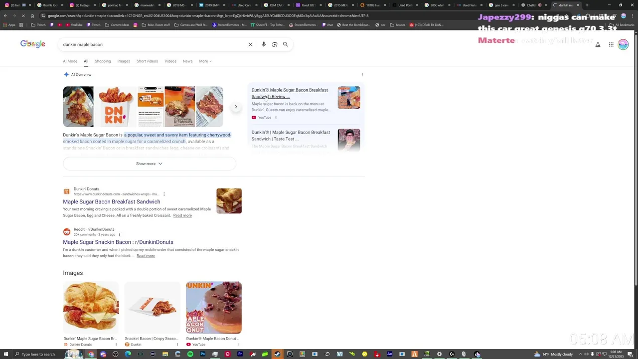
Task: Expand AI Overview with Show more
Action: [x=149, y=164]
